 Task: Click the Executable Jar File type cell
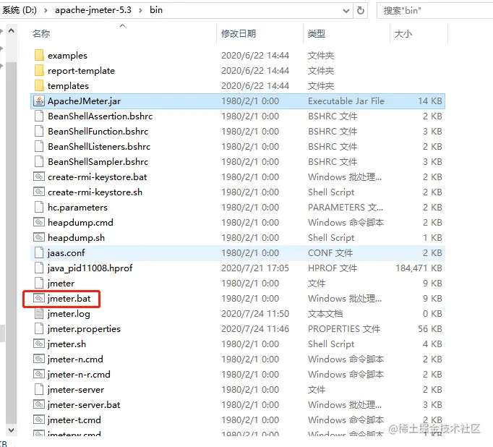click(346, 101)
